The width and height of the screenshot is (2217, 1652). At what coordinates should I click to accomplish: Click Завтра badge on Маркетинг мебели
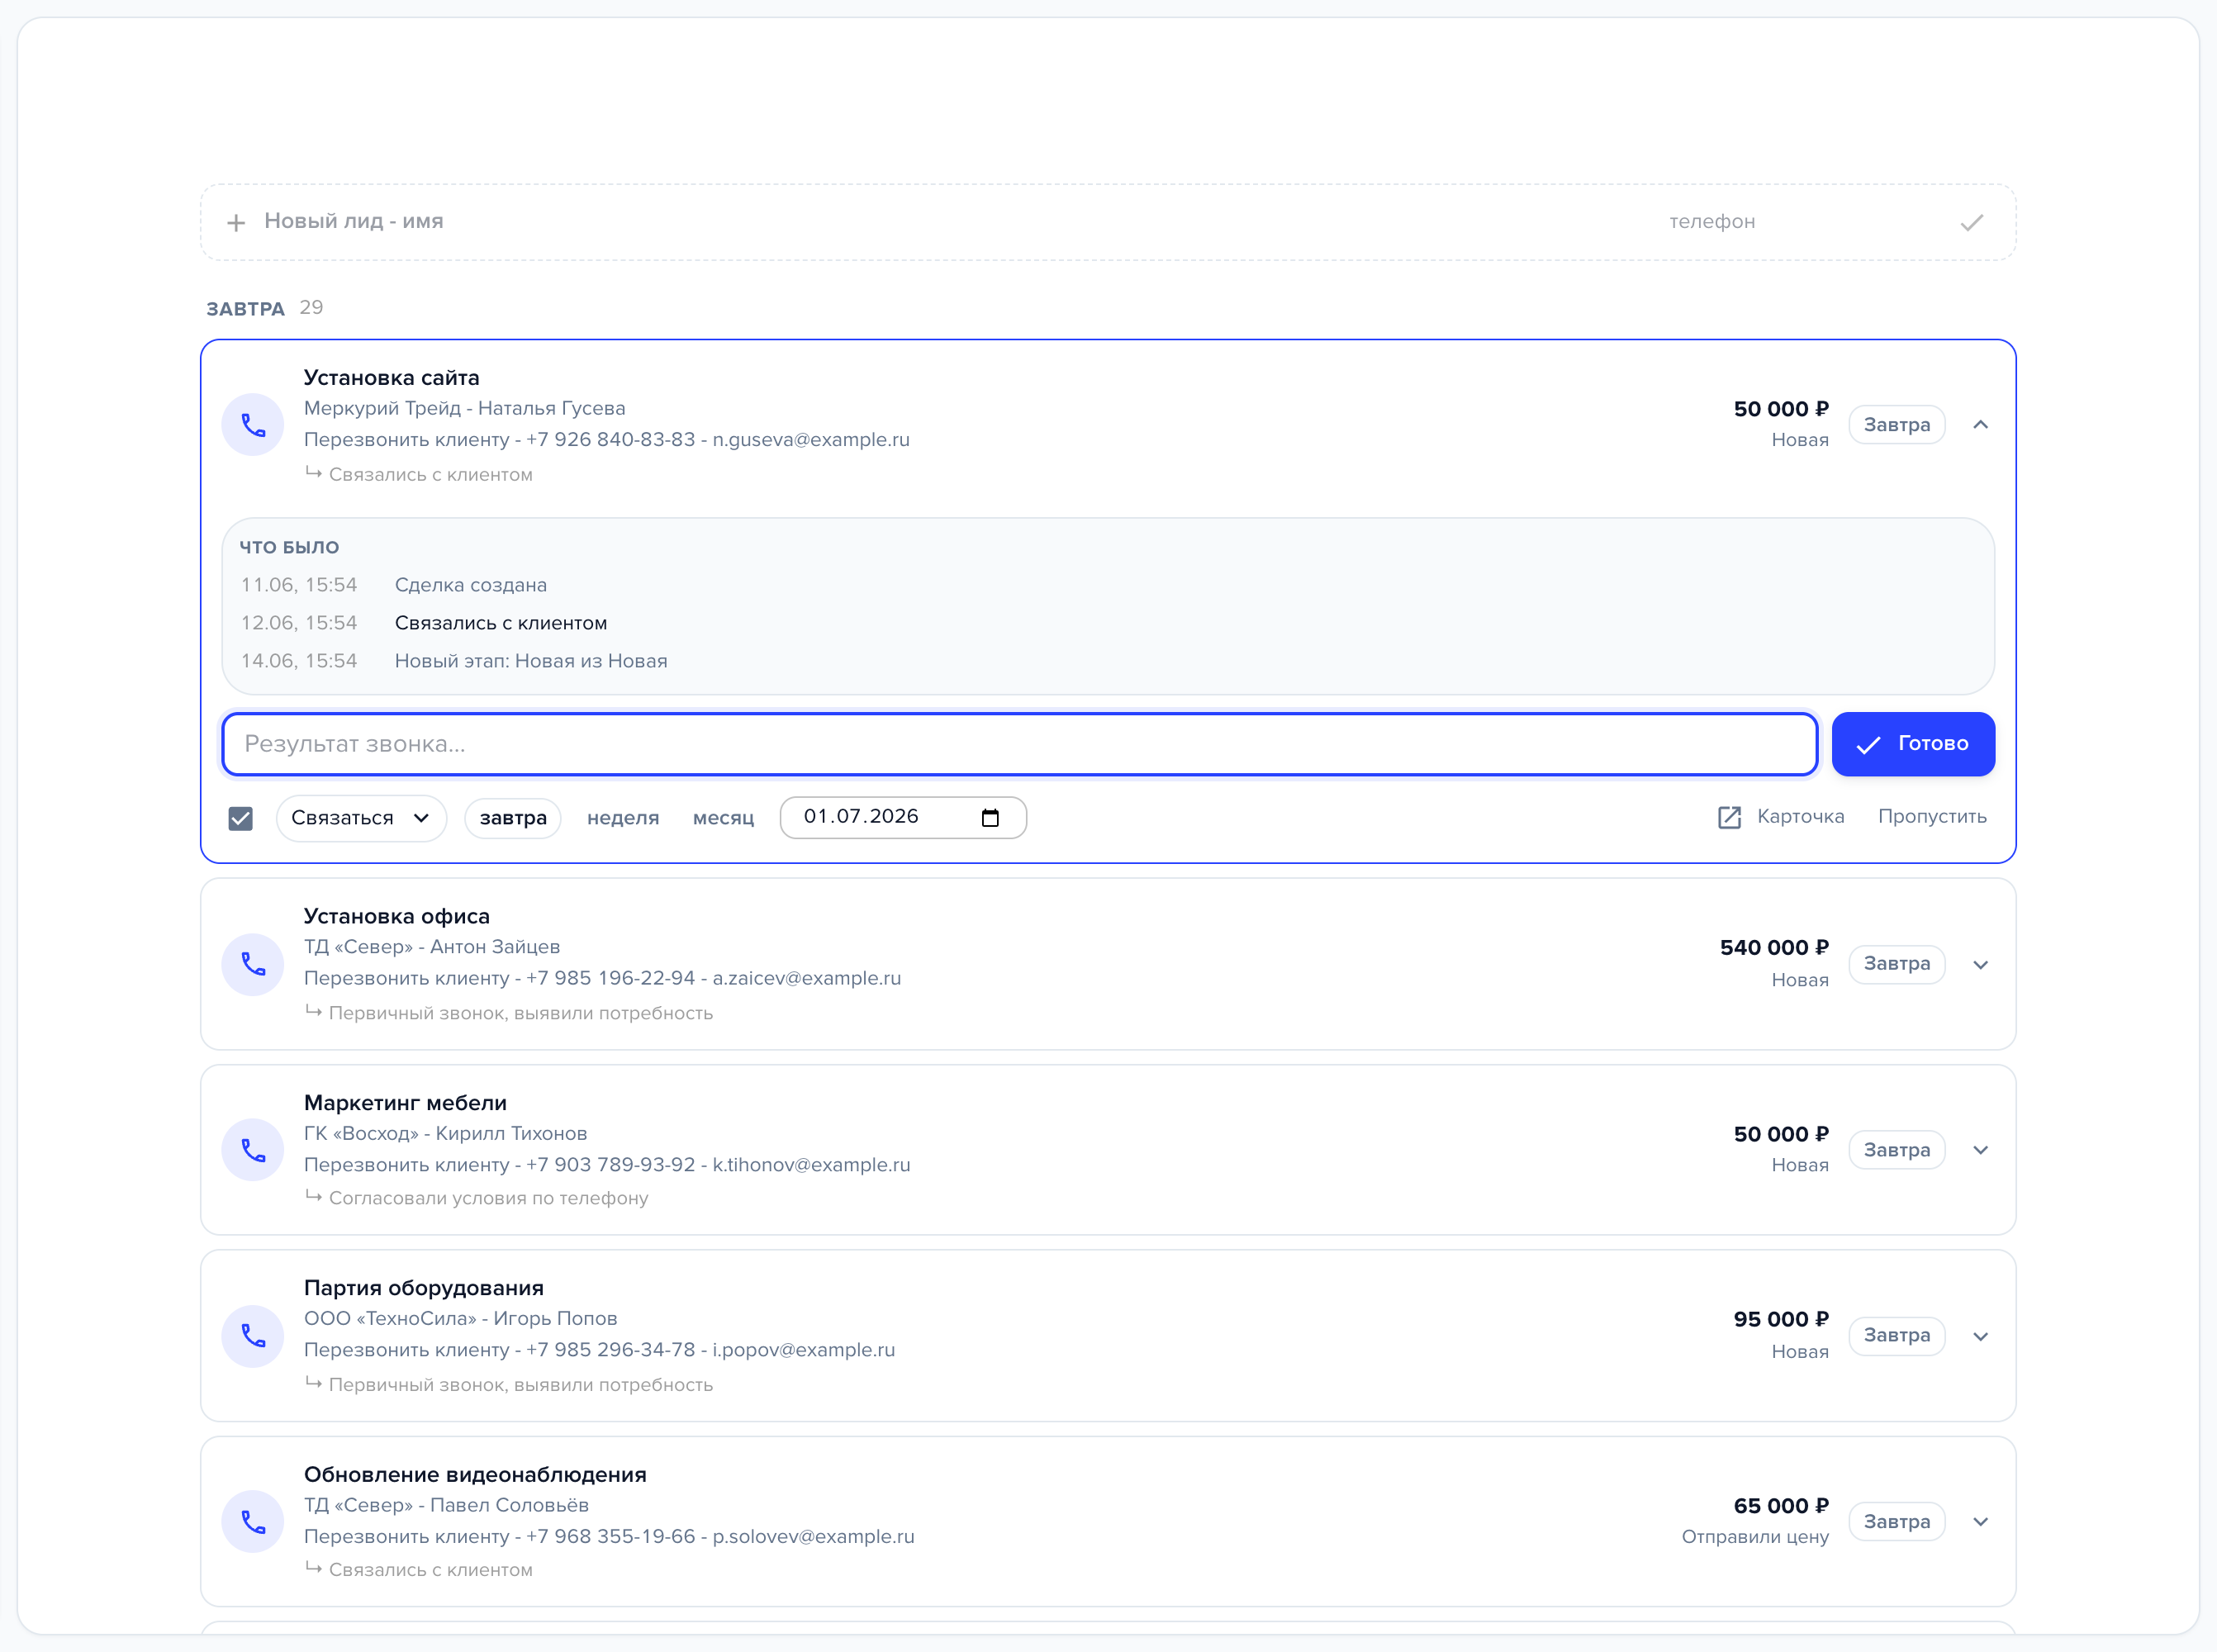tap(1896, 1150)
